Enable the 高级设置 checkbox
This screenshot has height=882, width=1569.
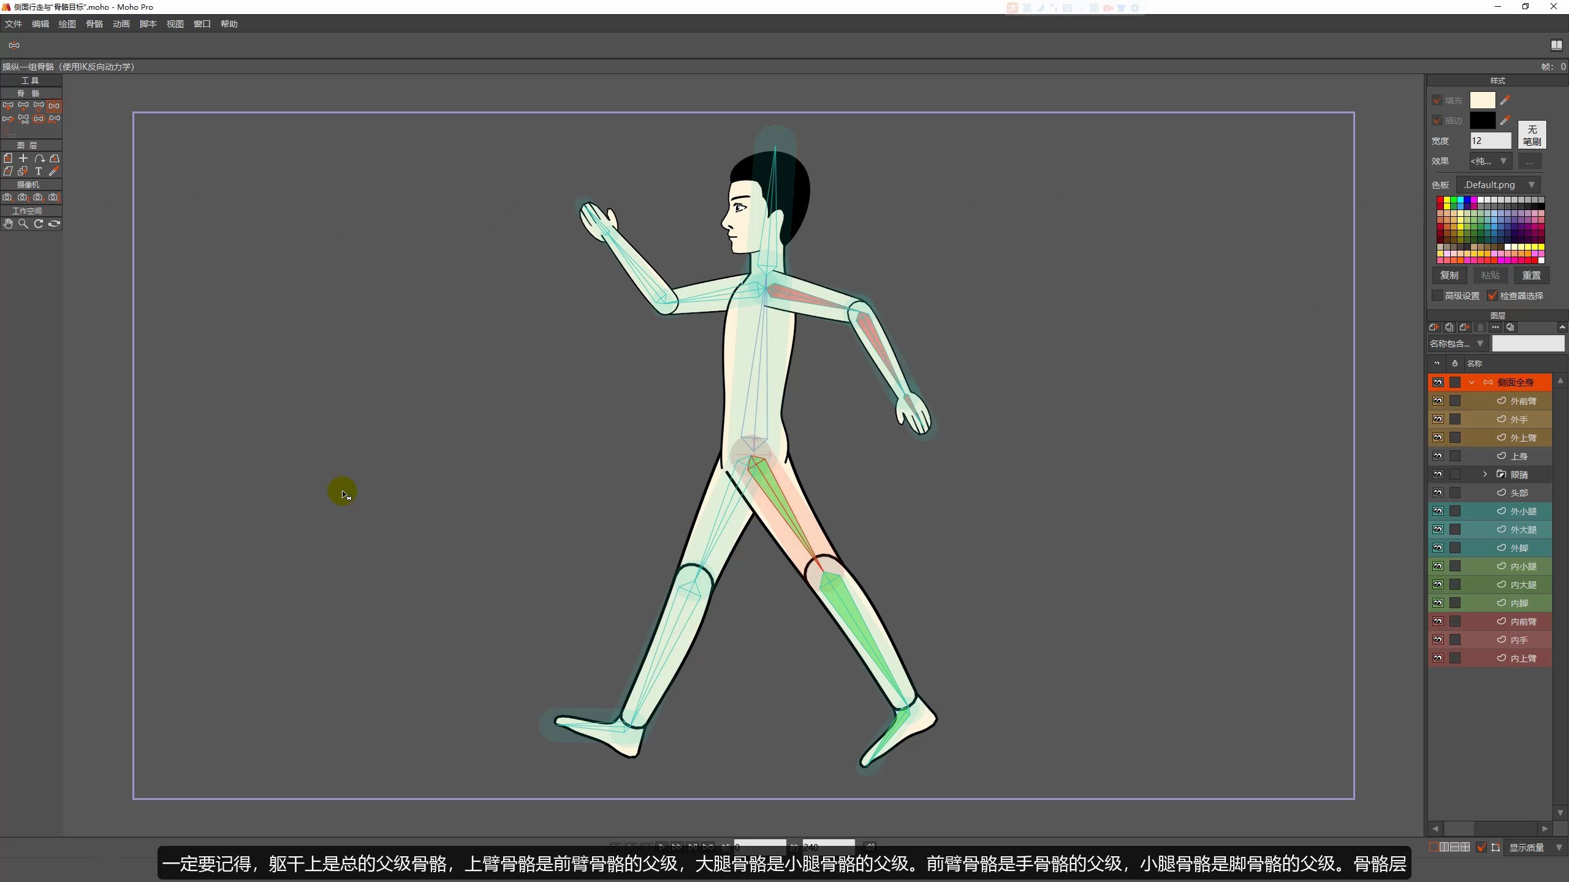pyautogui.click(x=1437, y=296)
